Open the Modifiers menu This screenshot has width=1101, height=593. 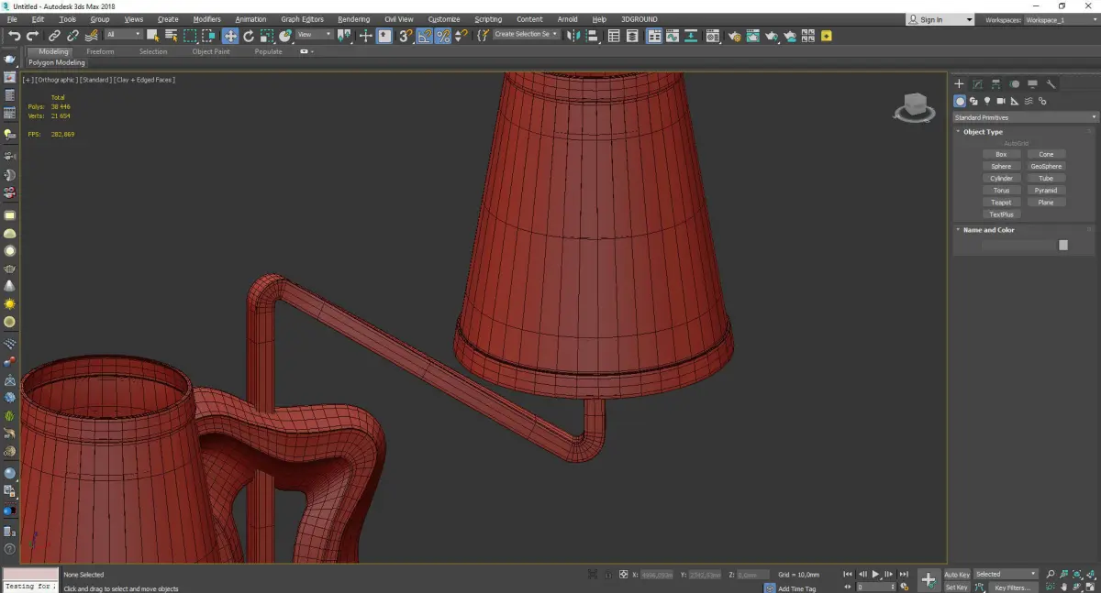click(206, 19)
